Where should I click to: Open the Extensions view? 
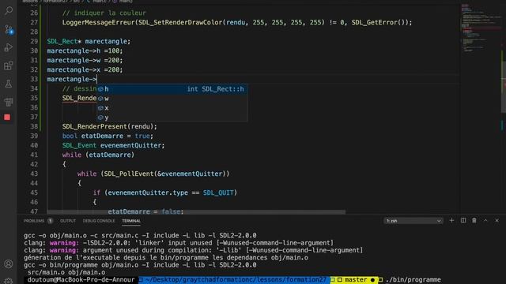coord(9,66)
